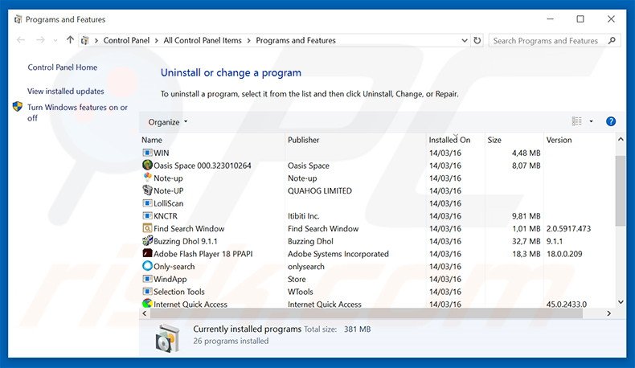
Task: Click the Windows features shield icon
Action: click(x=18, y=107)
